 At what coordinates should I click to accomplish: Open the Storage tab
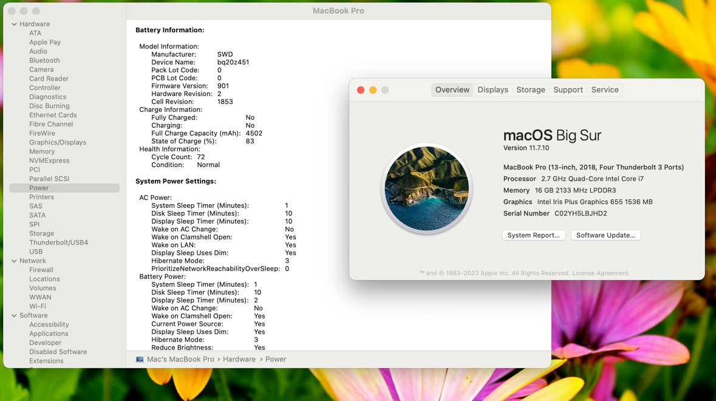[530, 90]
